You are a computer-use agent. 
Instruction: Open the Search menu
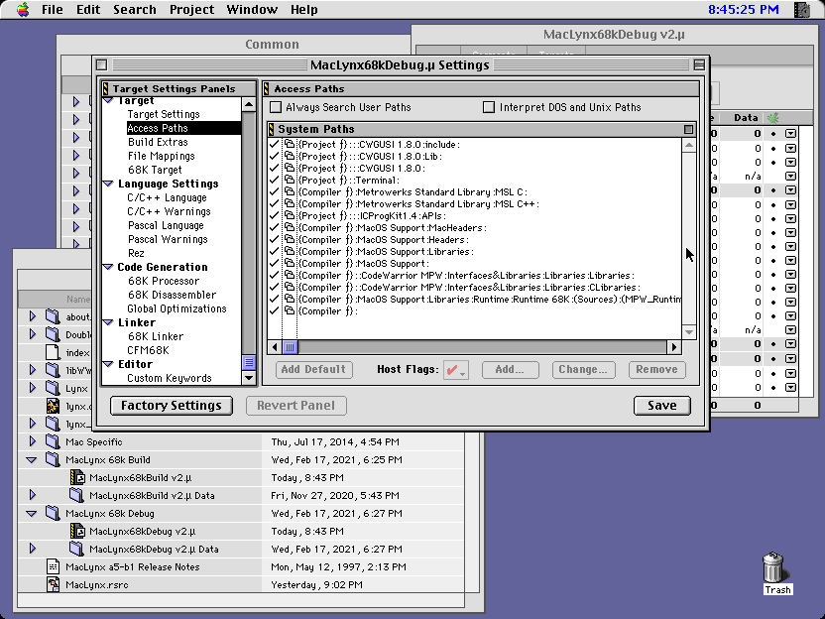point(135,10)
